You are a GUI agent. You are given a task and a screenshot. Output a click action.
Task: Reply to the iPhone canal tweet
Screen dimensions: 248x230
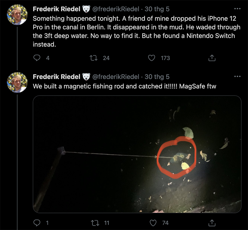[37, 58]
